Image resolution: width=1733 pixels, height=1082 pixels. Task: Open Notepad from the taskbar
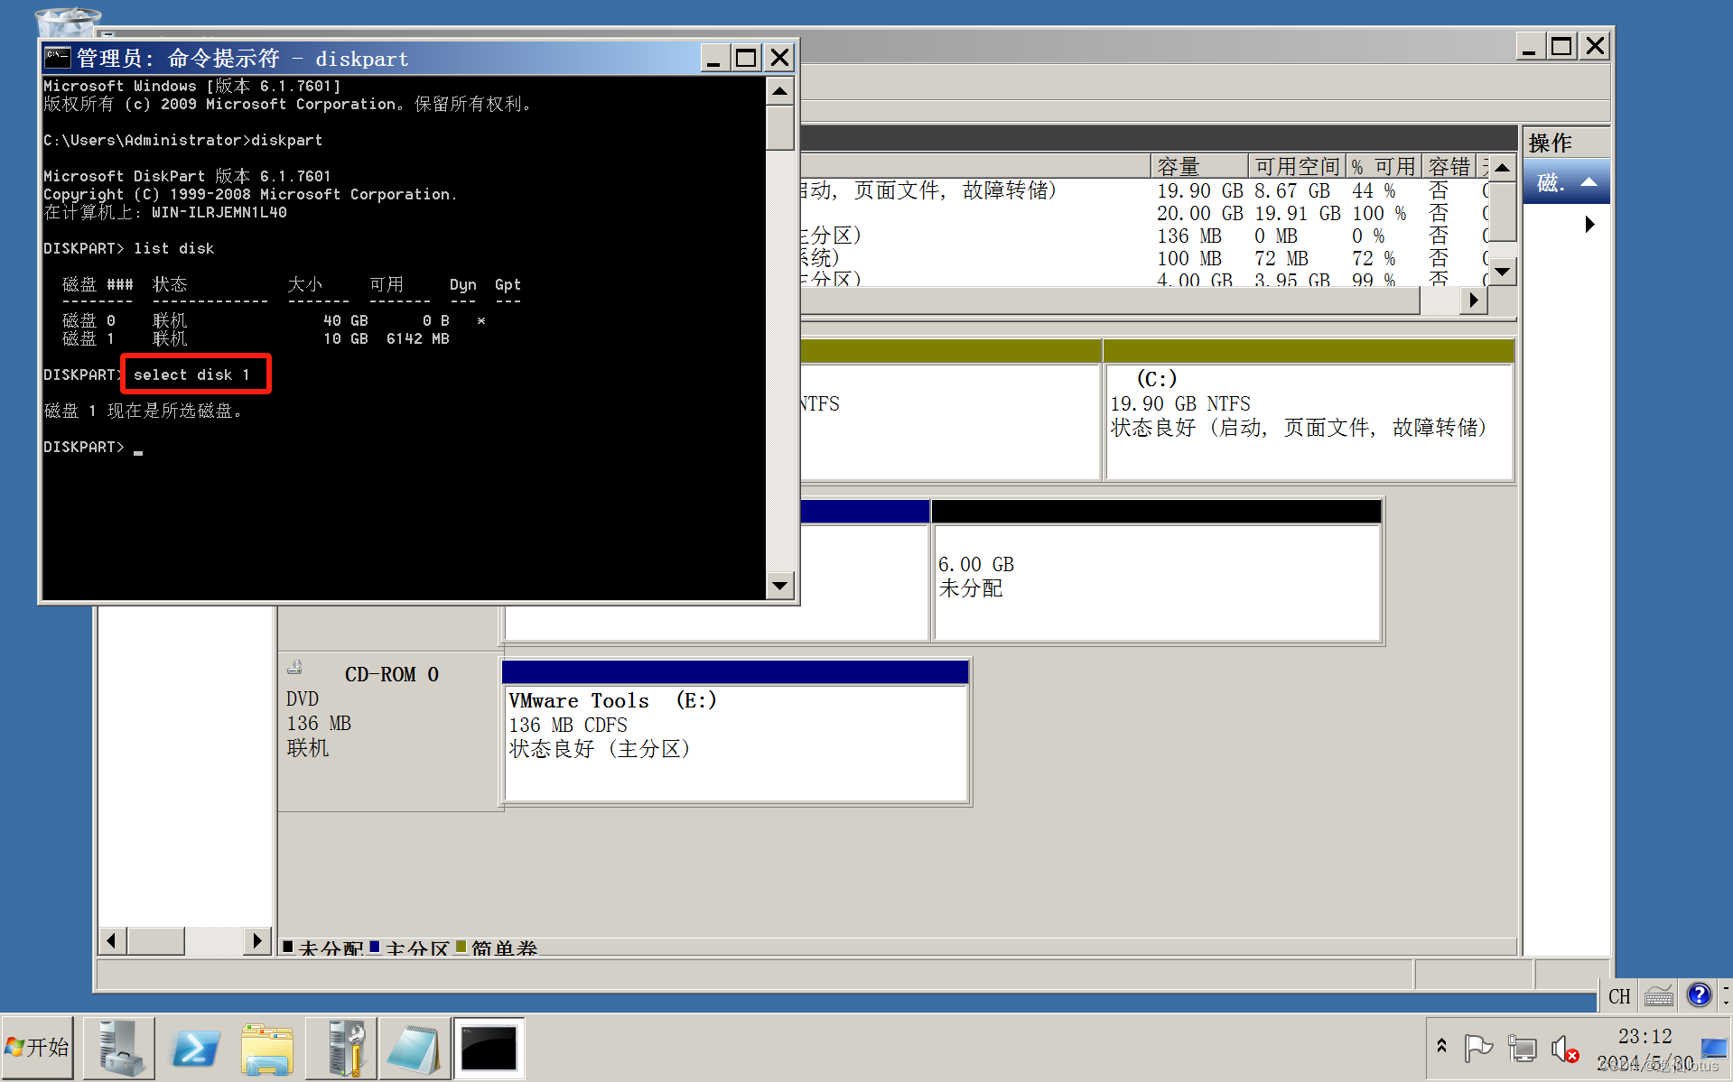414,1048
